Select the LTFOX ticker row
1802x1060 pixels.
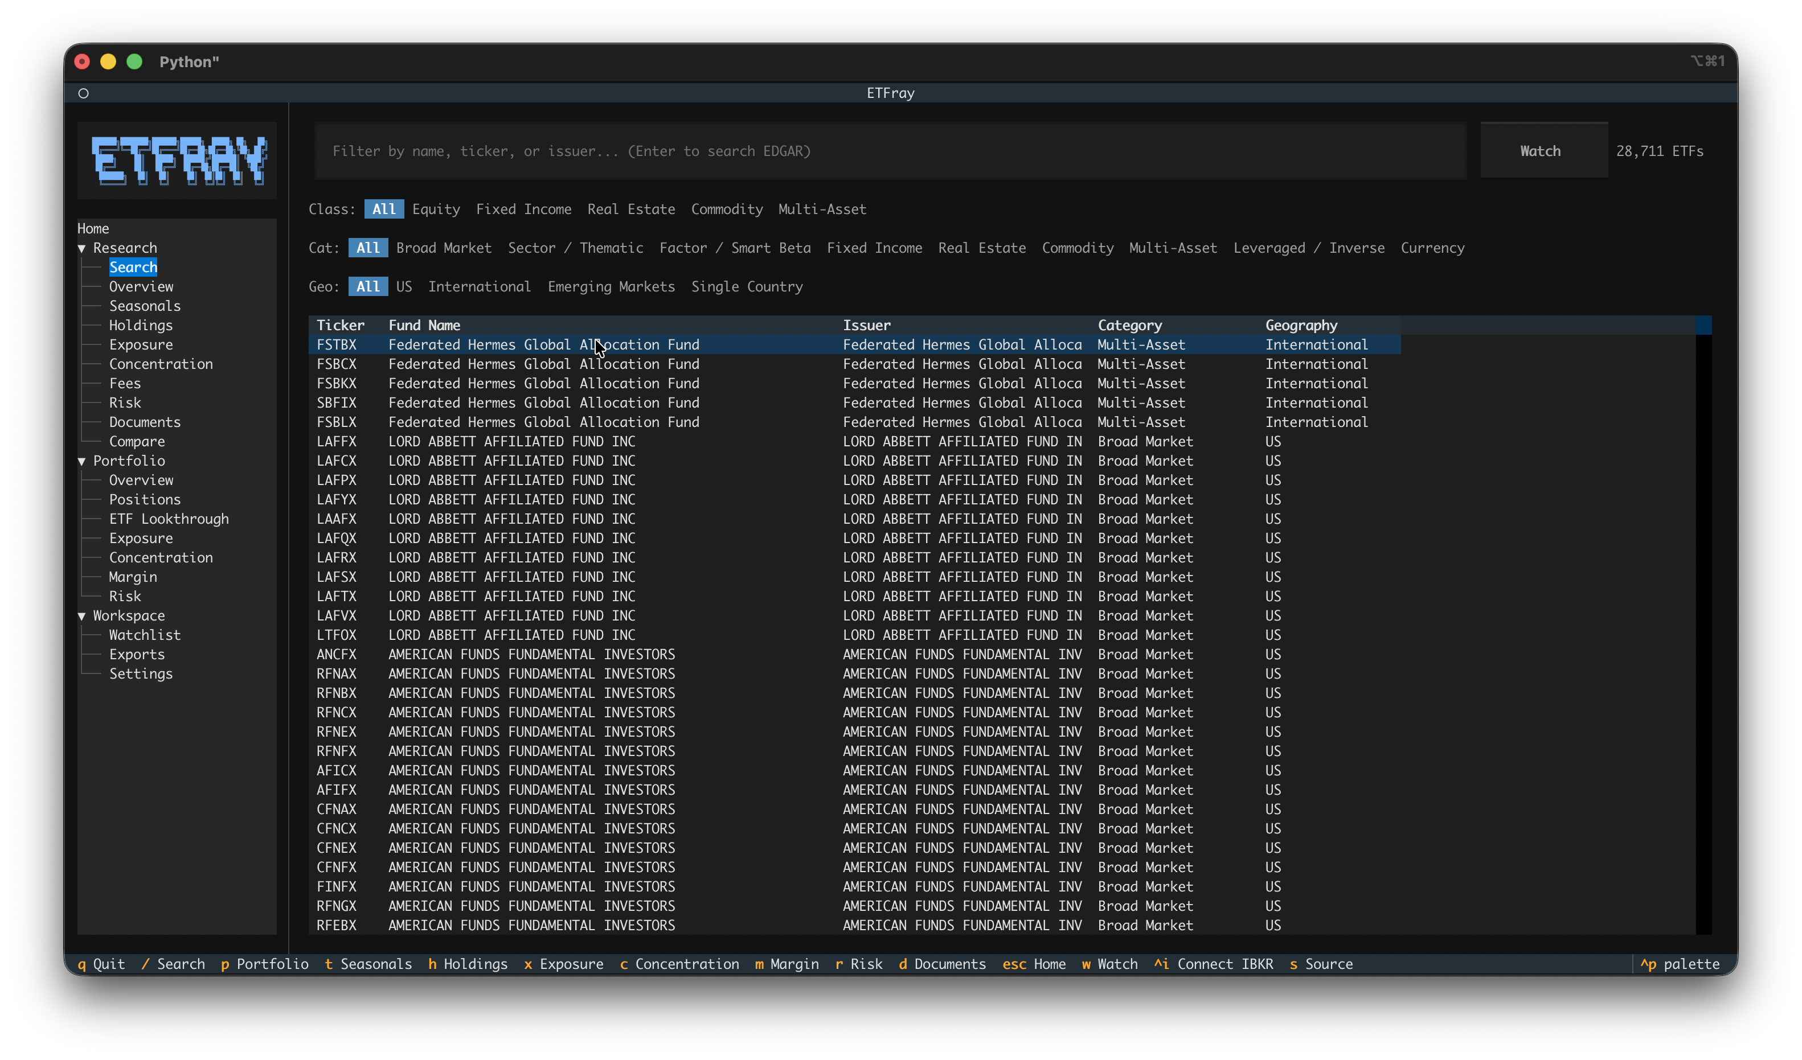[854, 635]
